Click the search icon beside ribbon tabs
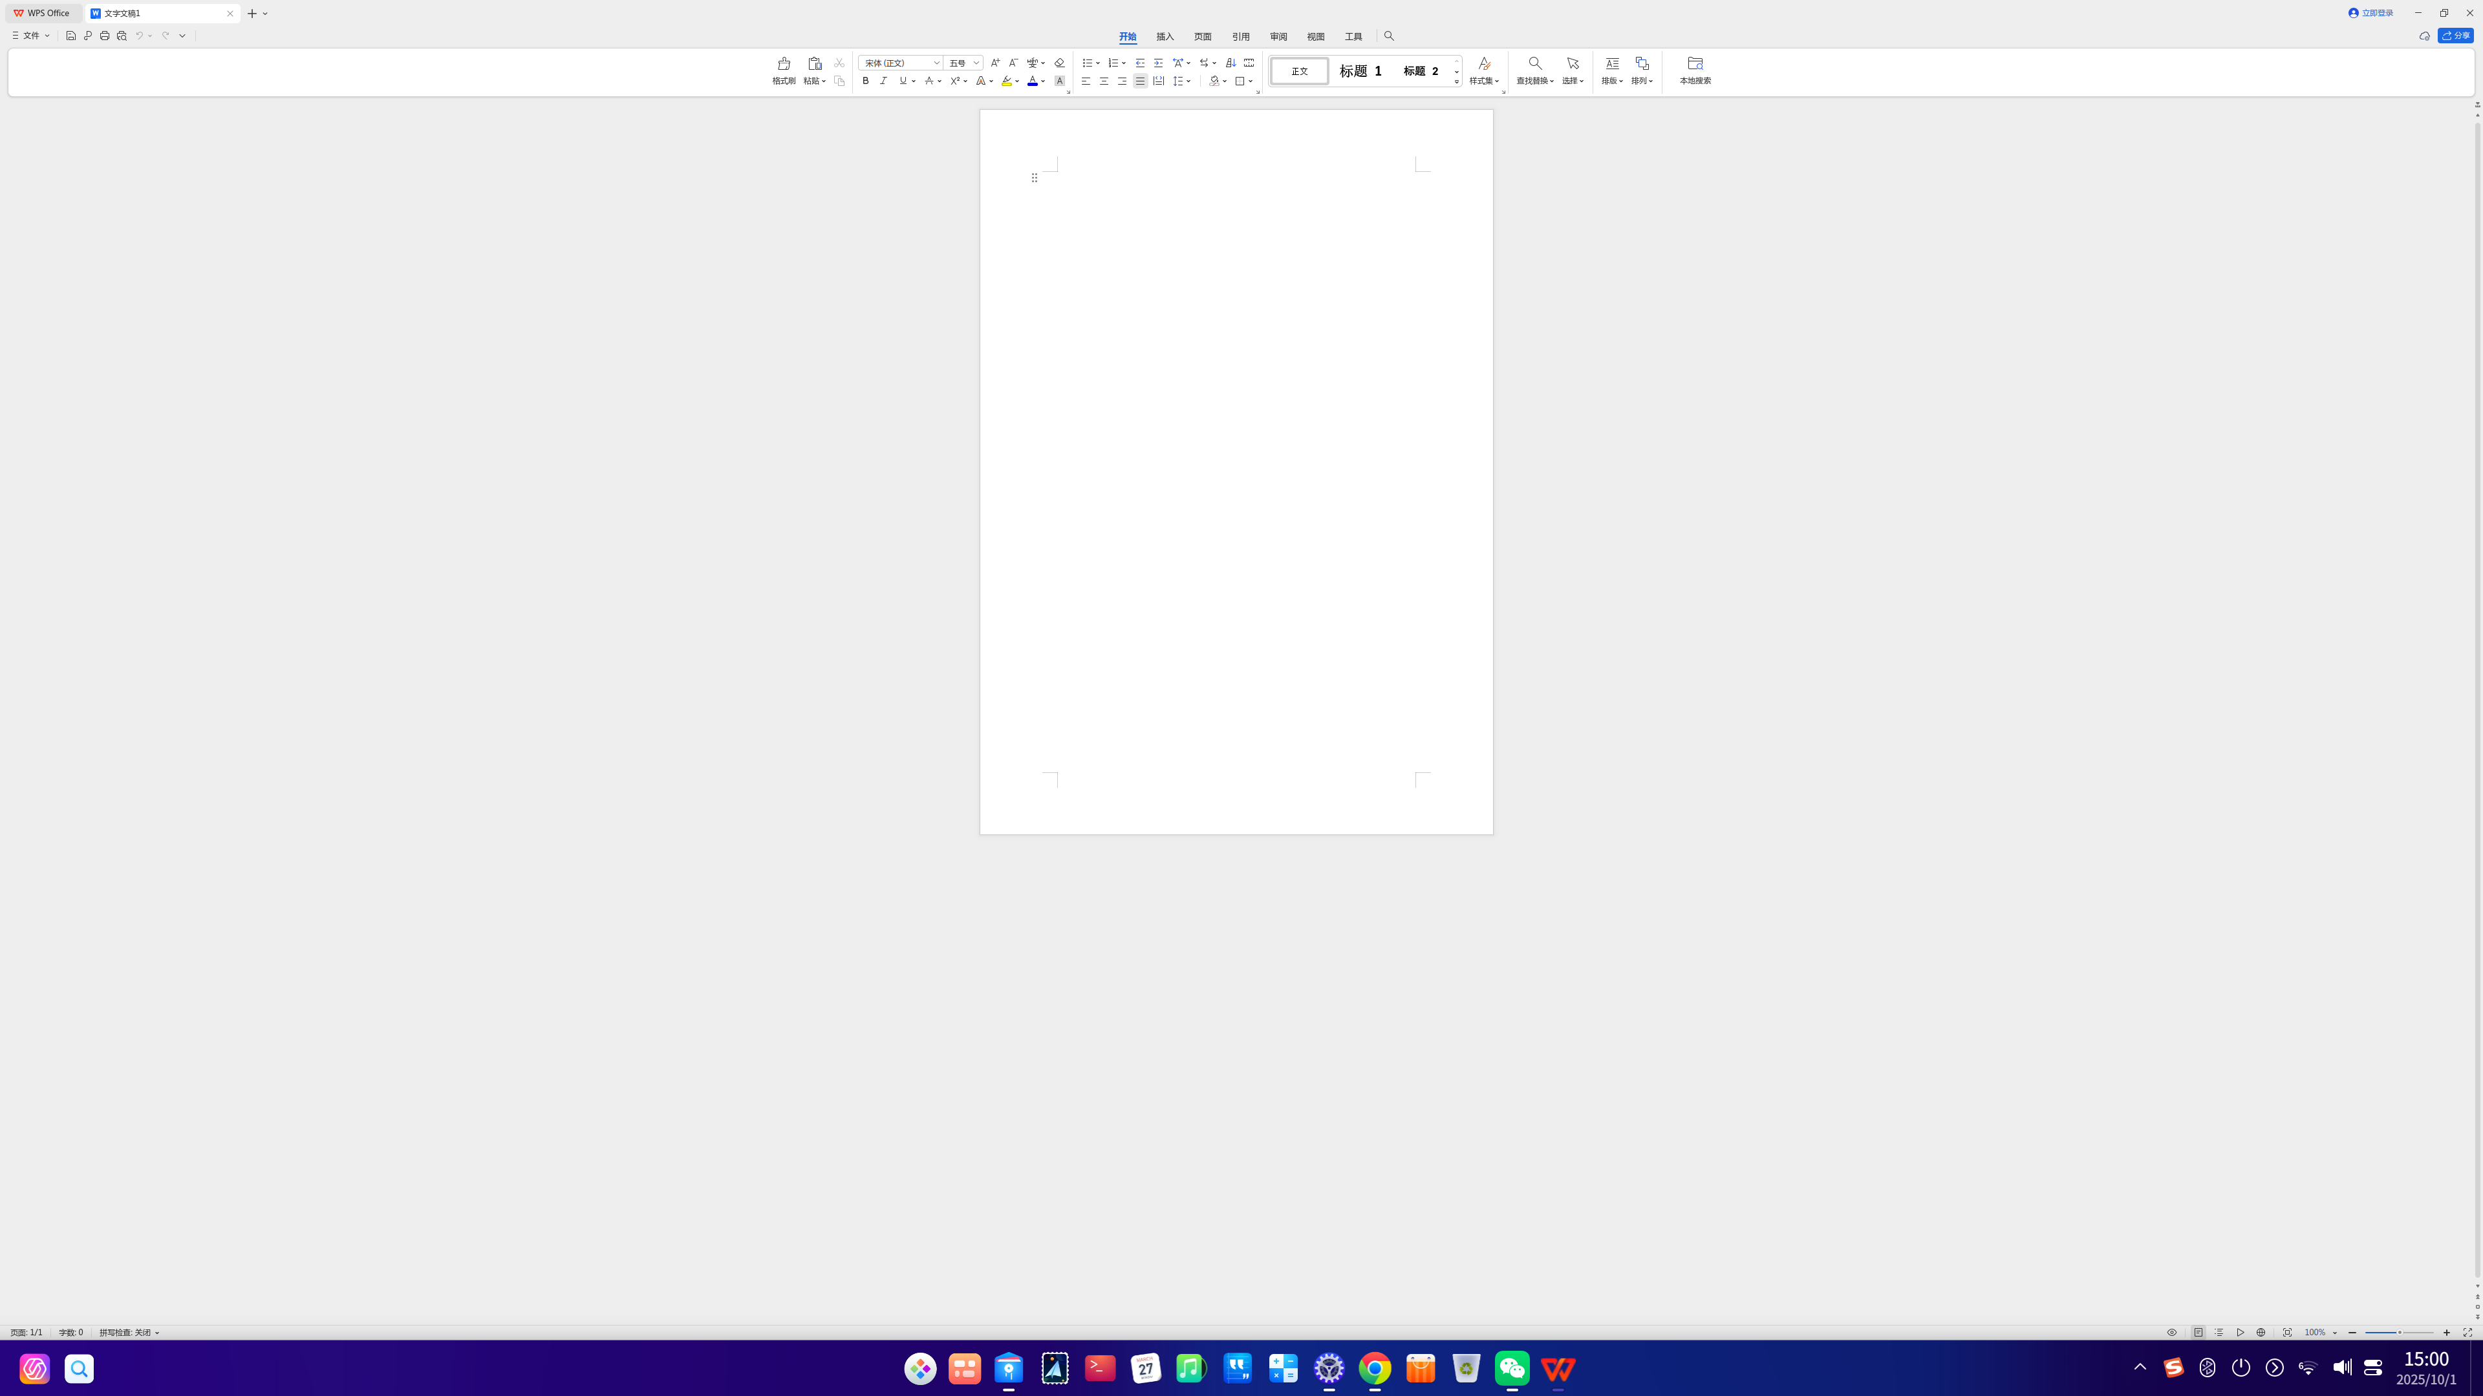The height and width of the screenshot is (1396, 2483). pos(1389,36)
